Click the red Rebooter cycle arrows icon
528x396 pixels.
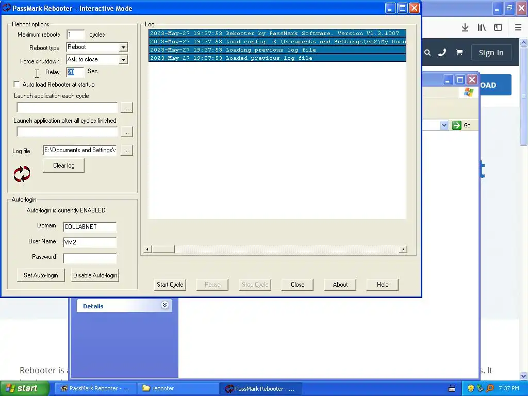22,174
